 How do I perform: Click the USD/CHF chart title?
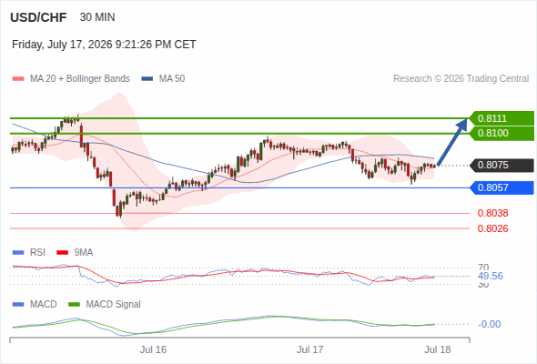[38, 17]
